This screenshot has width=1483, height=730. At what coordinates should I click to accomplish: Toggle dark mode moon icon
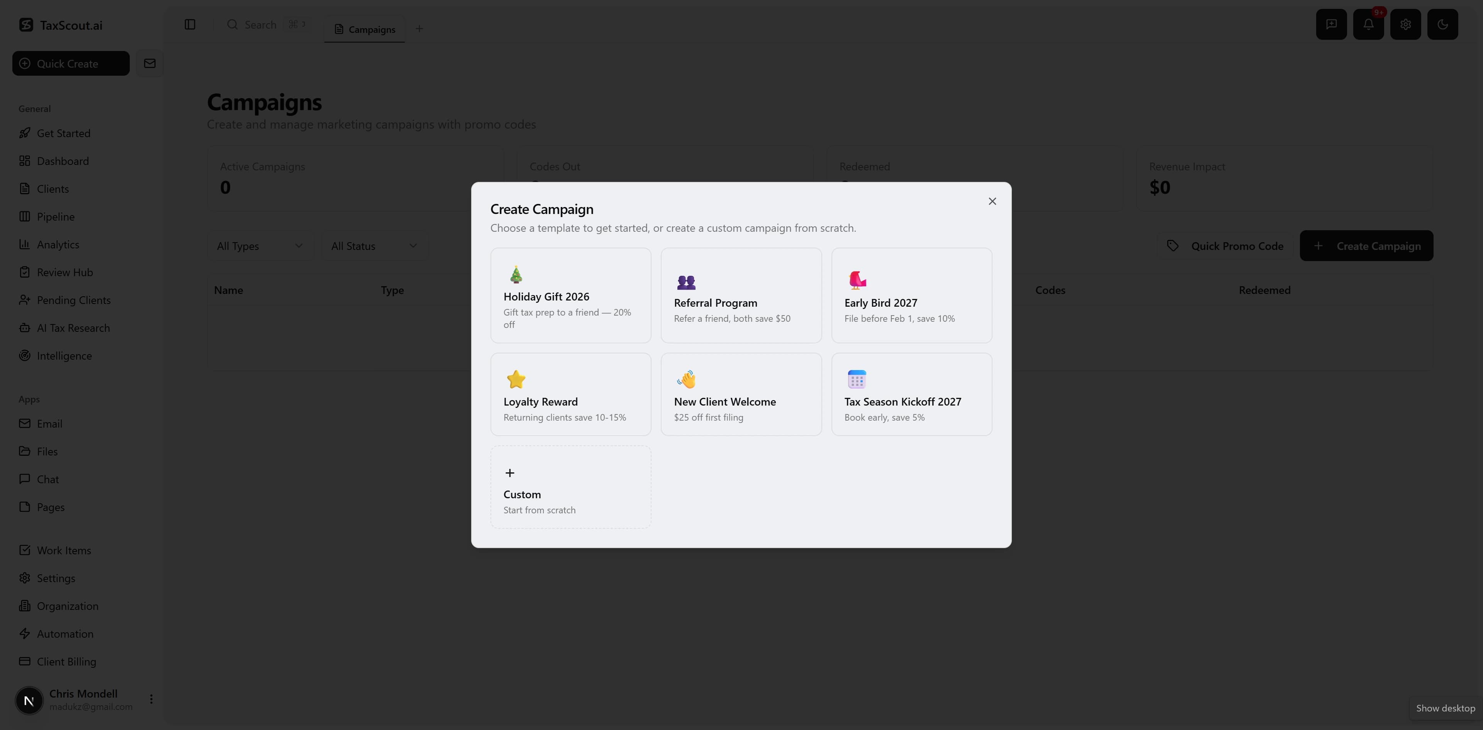coord(1443,24)
